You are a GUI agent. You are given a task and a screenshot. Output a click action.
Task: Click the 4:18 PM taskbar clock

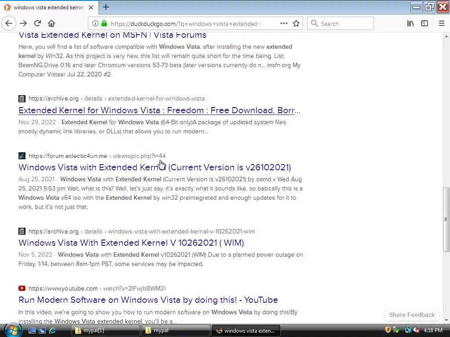click(433, 330)
